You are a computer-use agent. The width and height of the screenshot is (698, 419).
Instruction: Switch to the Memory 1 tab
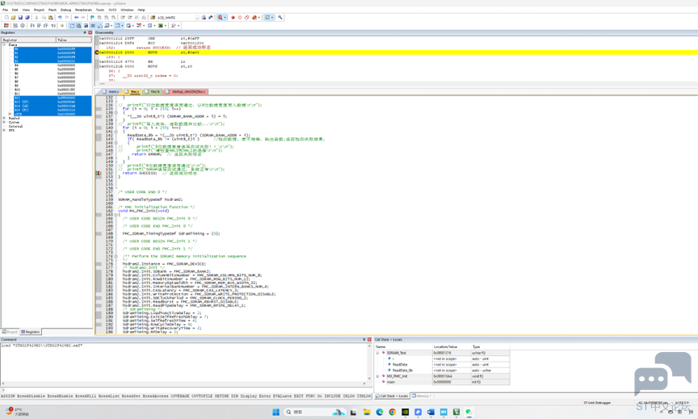coord(421,396)
